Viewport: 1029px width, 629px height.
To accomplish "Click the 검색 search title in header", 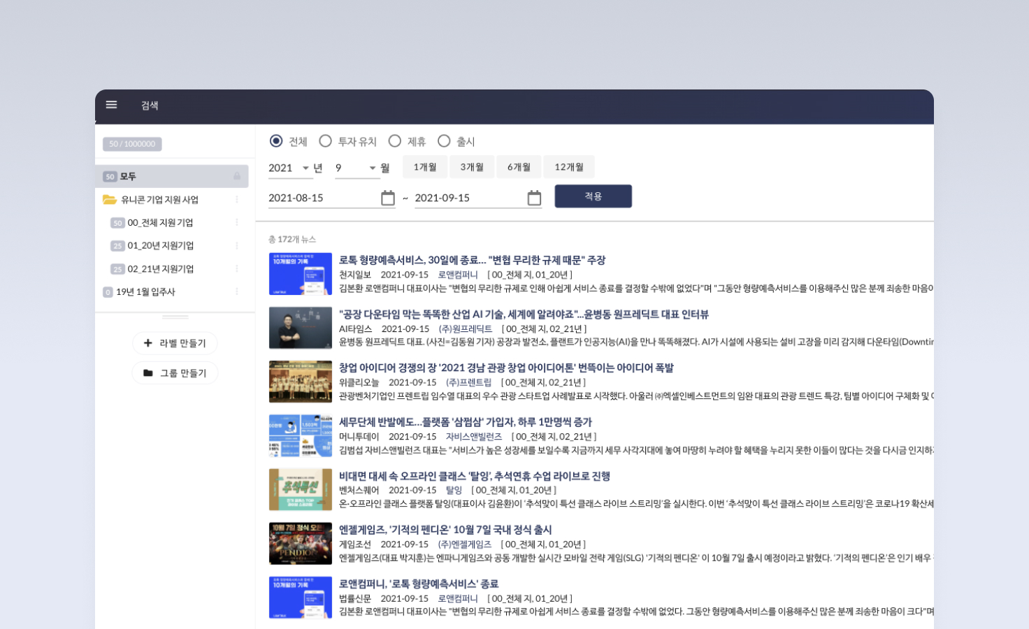I will coord(150,106).
